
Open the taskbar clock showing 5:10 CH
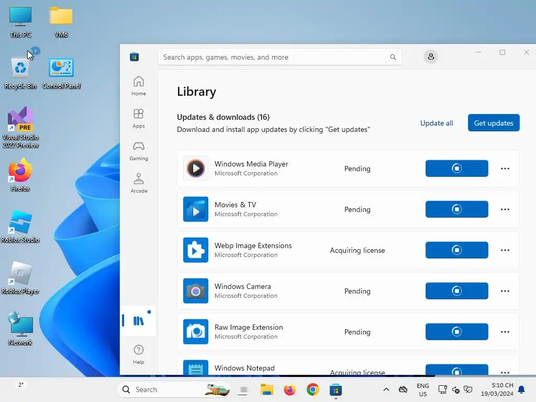497,389
